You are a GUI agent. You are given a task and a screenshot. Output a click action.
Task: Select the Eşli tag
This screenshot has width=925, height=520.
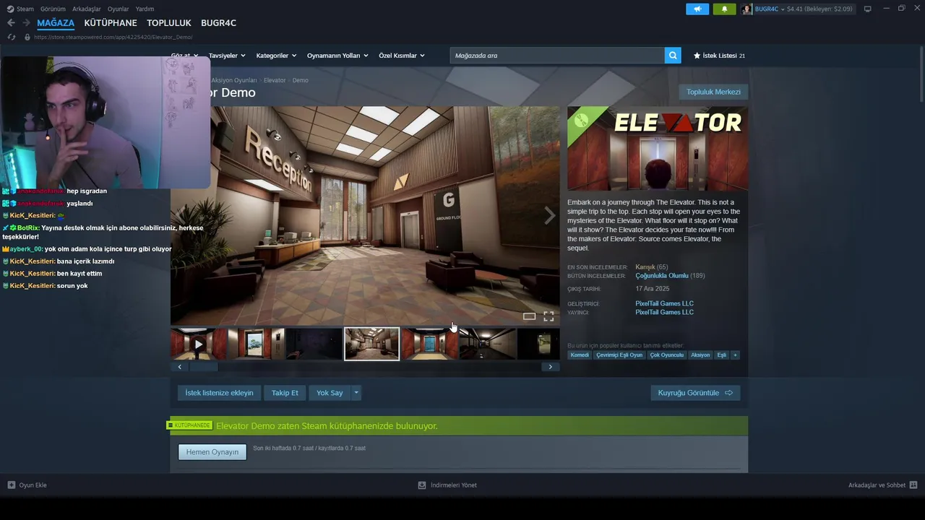(x=721, y=355)
